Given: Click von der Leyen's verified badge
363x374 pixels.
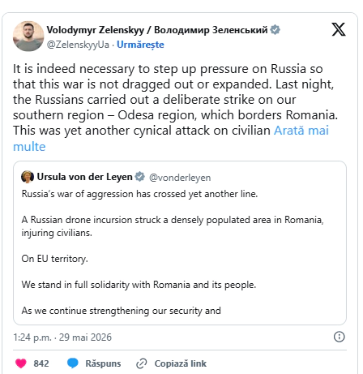Looking at the screenshot, I should [x=139, y=177].
